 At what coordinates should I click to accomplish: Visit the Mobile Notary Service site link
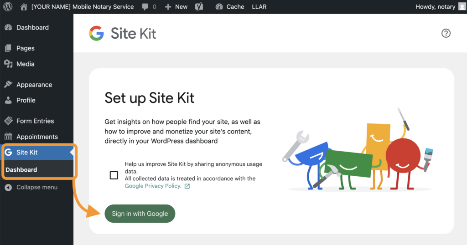point(83,6)
